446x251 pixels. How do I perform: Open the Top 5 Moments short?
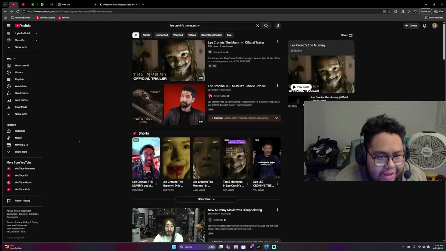[237, 158]
